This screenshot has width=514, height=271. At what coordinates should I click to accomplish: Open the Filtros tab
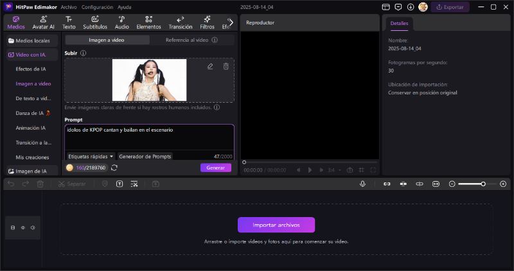coord(207,22)
